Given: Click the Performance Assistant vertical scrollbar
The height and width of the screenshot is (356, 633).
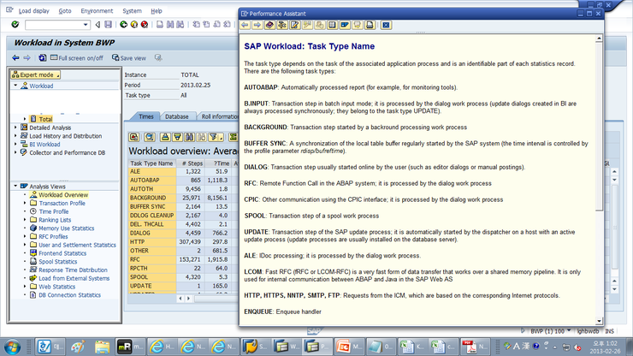Looking at the screenshot, I should [x=599, y=180].
